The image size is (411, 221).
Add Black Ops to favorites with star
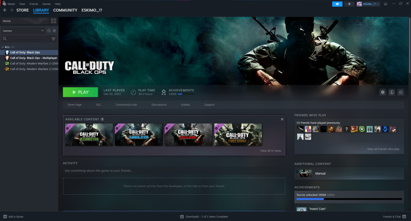pos(401,92)
